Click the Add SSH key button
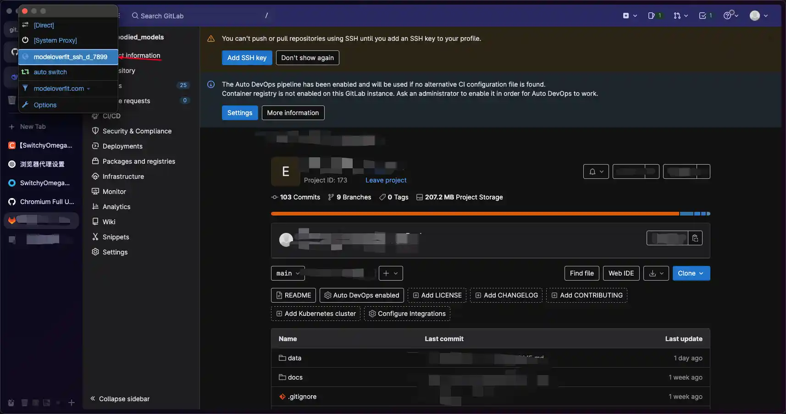786x414 pixels. point(247,58)
